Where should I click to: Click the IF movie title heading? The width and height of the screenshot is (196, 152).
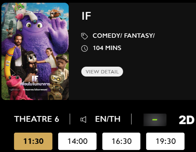pos(86,16)
